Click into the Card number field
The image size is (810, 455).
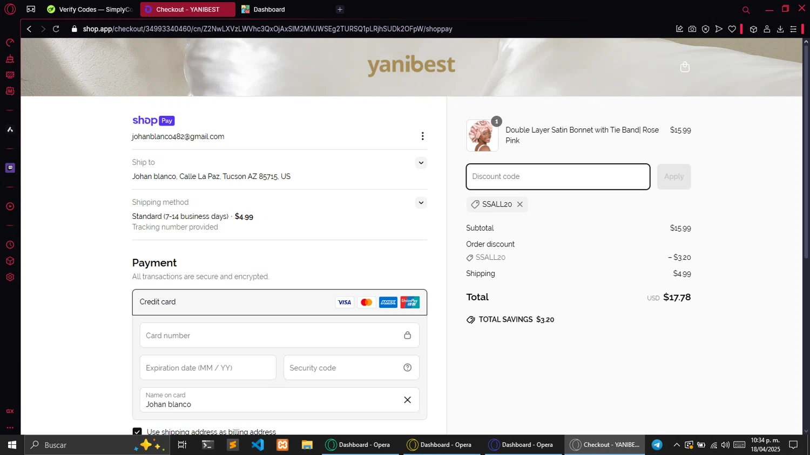pos(279,335)
